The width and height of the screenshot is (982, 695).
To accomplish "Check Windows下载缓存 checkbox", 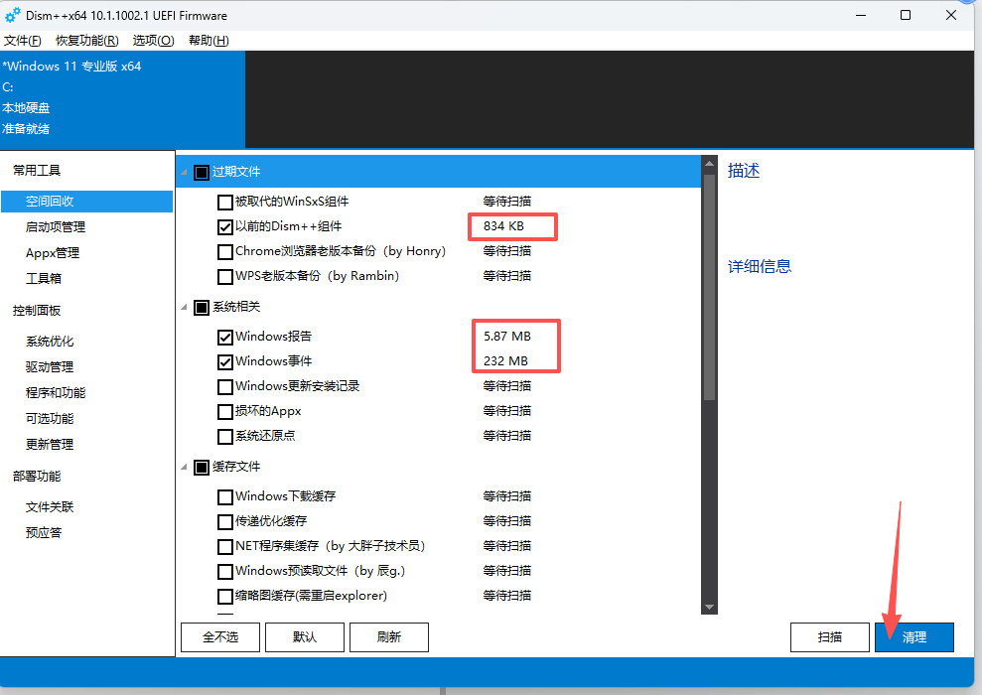I will (x=224, y=497).
